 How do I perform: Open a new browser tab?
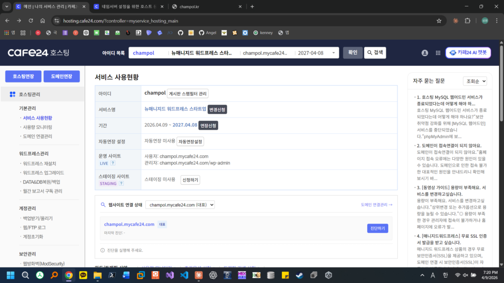tap(252, 6)
